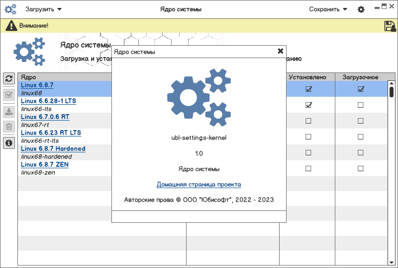Open Домашняя страница проекта link
The width and height of the screenshot is (398, 268).
[x=199, y=185]
